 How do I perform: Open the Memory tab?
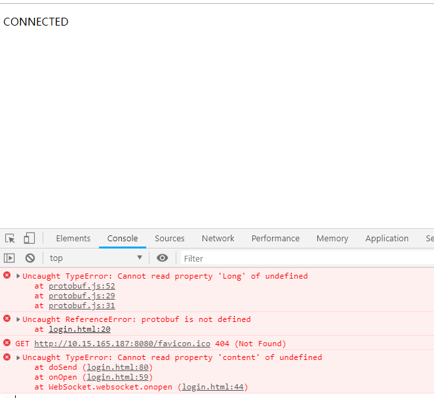click(x=332, y=239)
